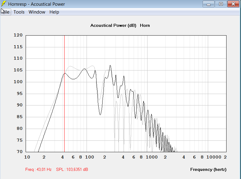This screenshot has height=179, width=241.
Task: Click the Hornresp lightning app icon
Action: (x=4, y=4)
